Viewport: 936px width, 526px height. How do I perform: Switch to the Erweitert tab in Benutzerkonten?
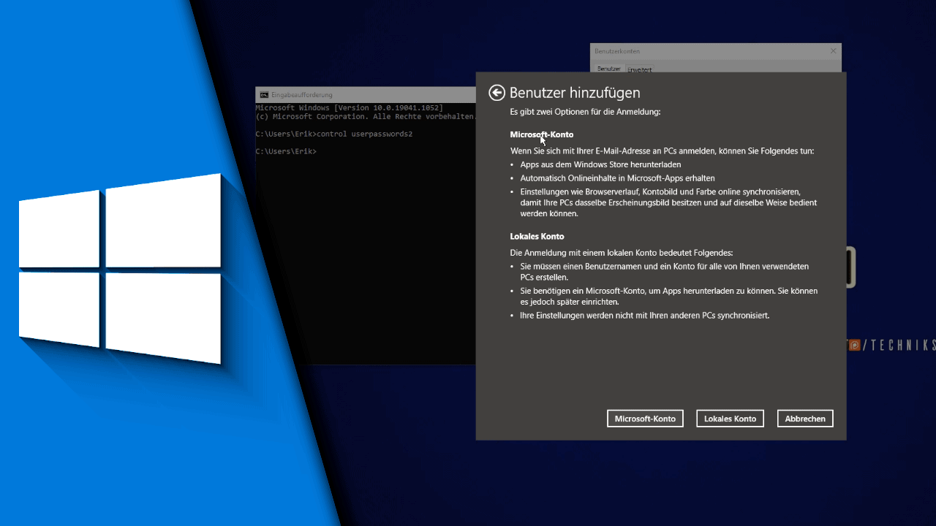point(639,69)
